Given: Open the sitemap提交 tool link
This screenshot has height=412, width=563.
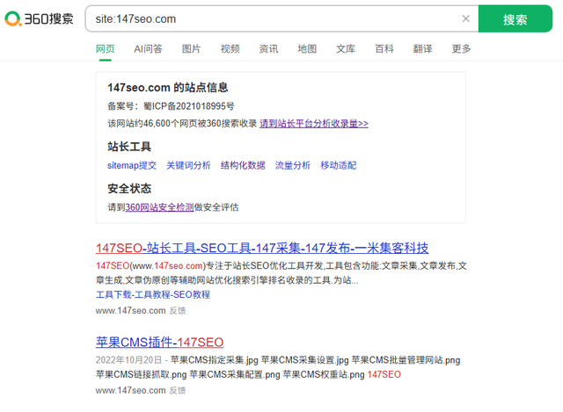Looking at the screenshot, I should 132,165.
